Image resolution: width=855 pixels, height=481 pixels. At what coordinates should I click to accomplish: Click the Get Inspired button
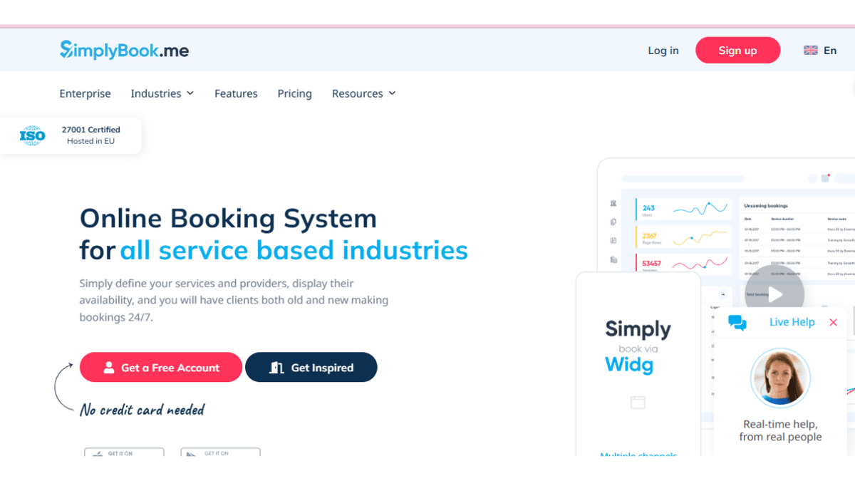pos(311,368)
